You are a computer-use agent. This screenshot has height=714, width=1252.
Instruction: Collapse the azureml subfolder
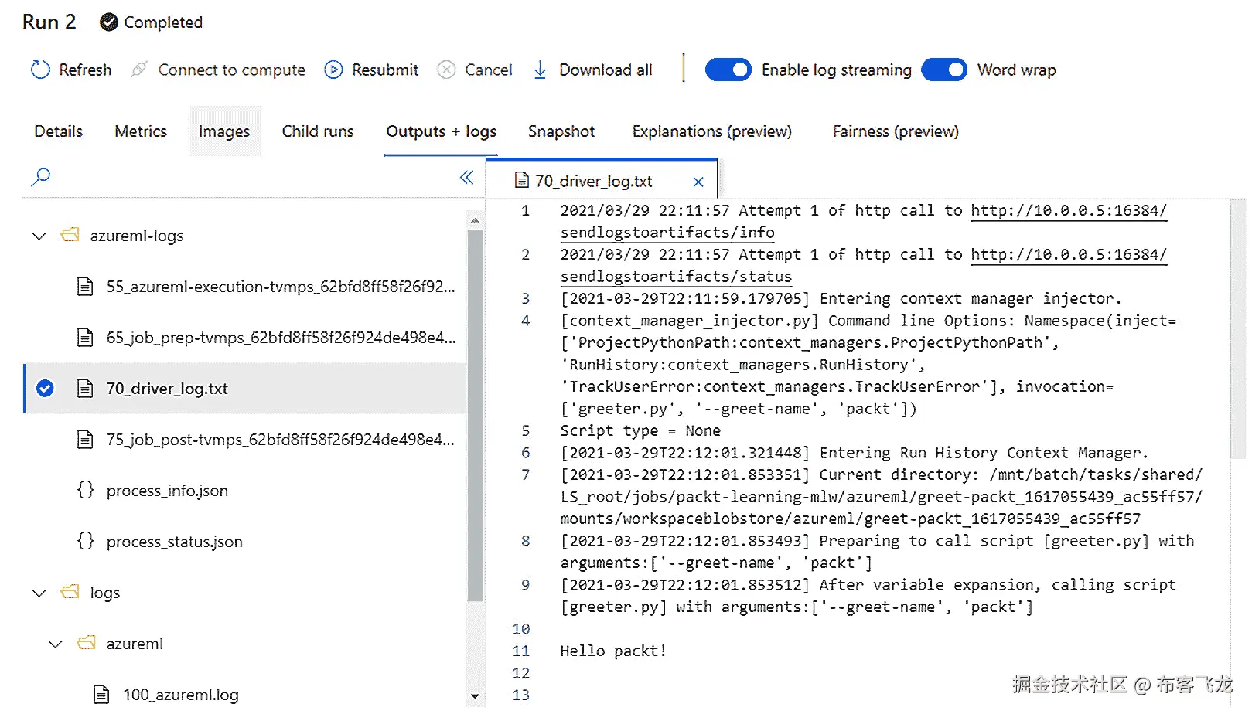[x=54, y=643]
